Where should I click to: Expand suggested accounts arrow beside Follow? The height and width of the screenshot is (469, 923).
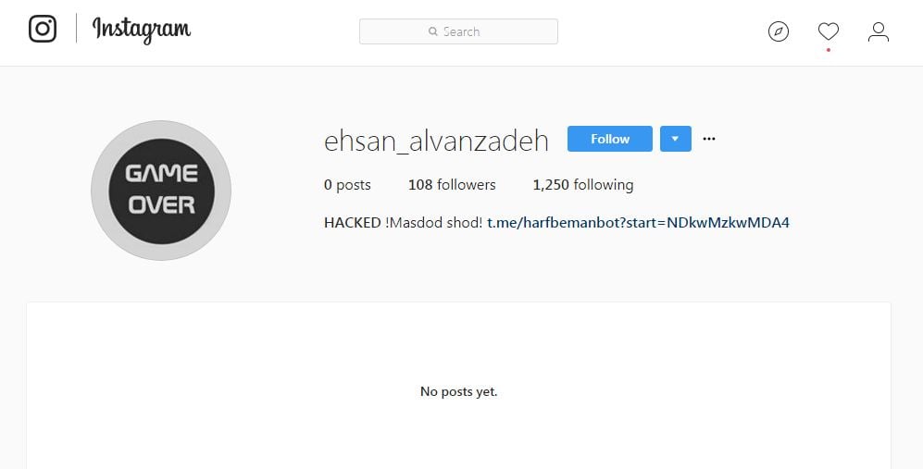[675, 139]
